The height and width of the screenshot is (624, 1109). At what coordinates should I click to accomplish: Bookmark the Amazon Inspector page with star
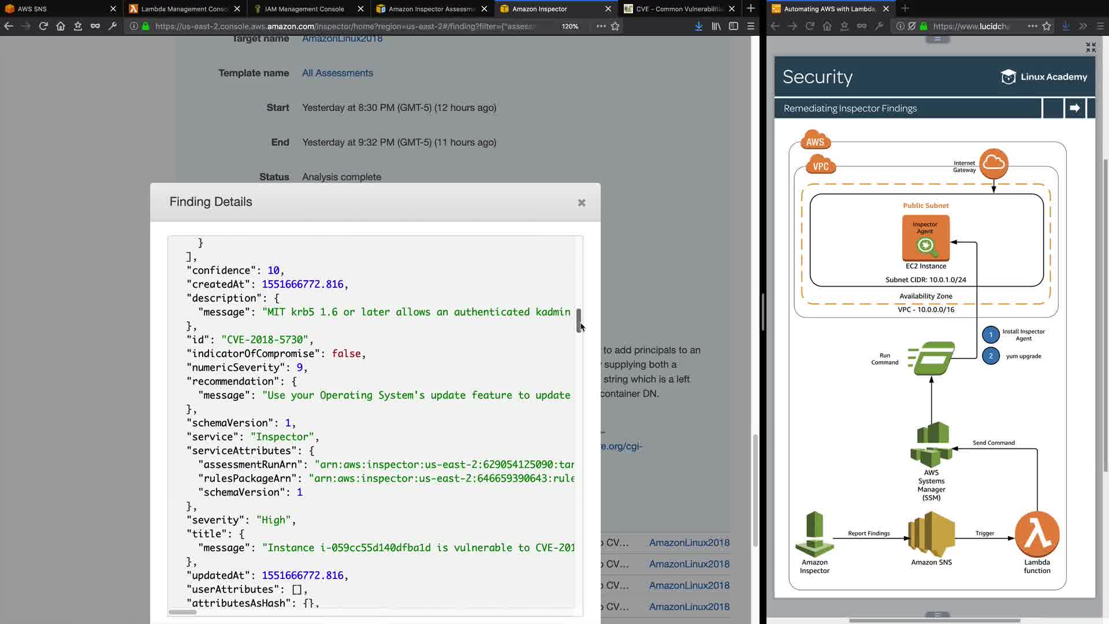[x=615, y=26]
